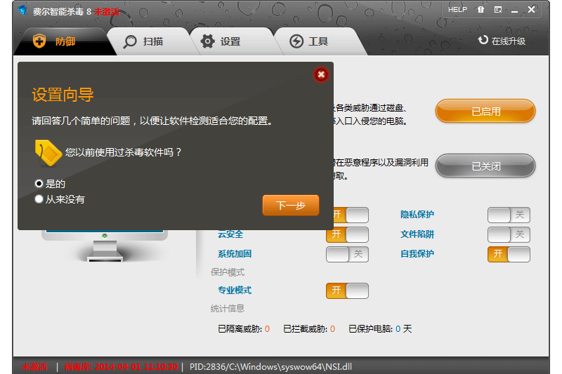
Task: Toggle the switch above 云安全 partially hidden
Action: click(x=351, y=215)
